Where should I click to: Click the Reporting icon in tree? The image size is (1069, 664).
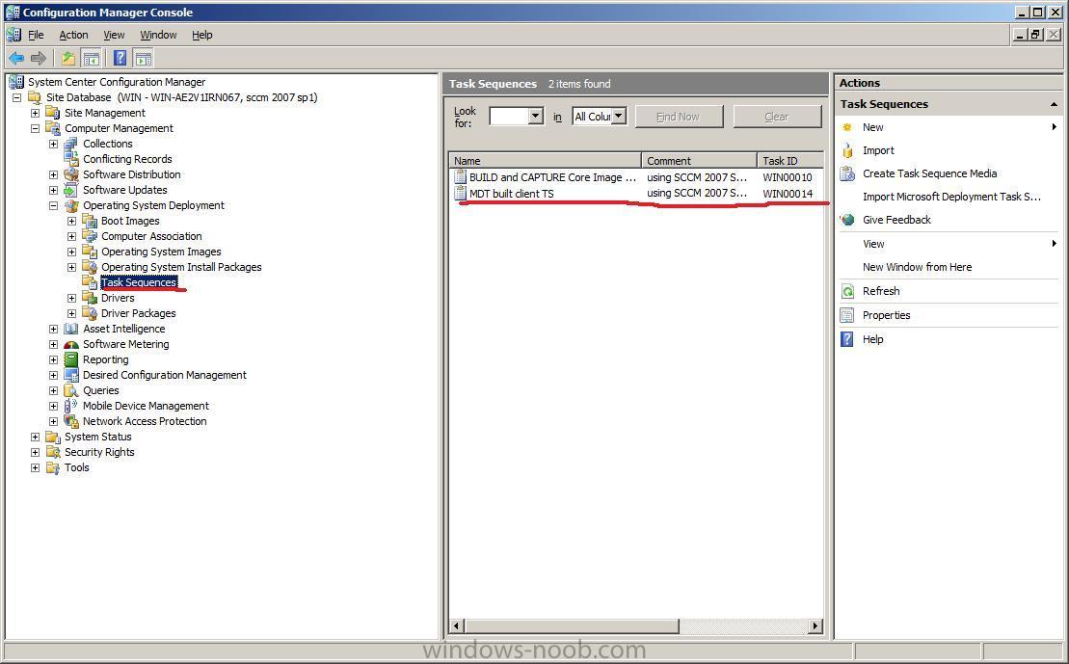[x=71, y=359]
